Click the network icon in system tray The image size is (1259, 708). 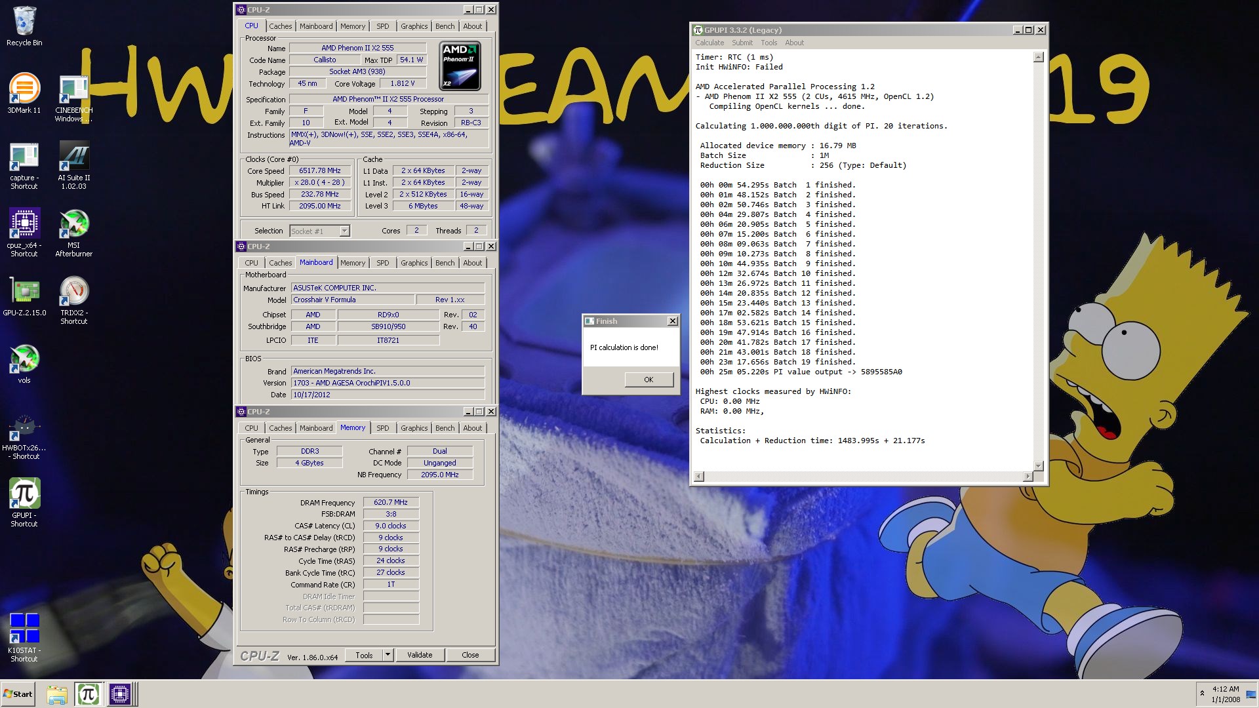tap(1251, 695)
